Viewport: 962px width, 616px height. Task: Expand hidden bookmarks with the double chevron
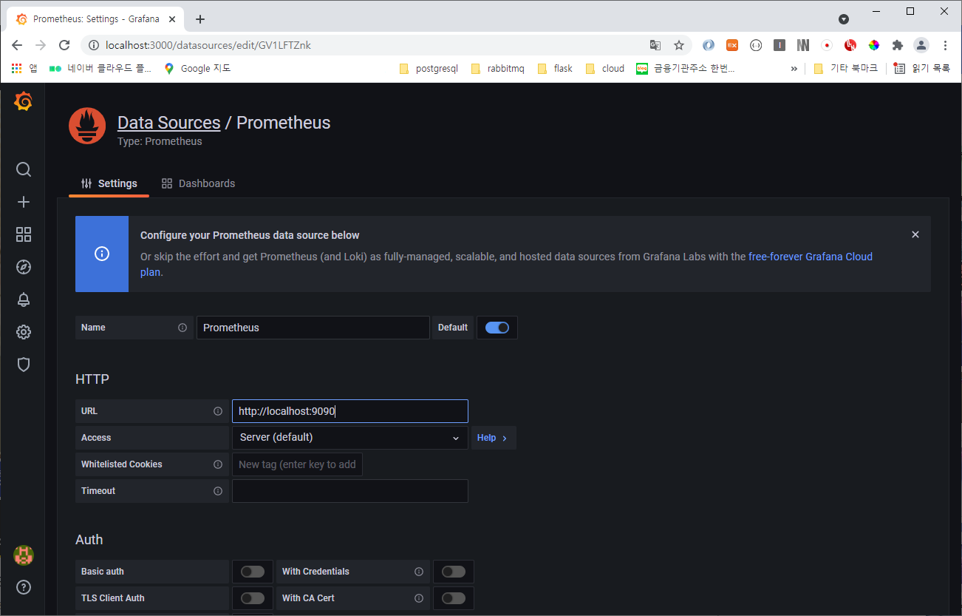tap(794, 69)
